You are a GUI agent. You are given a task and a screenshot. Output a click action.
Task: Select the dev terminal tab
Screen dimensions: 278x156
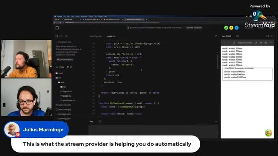point(92,121)
